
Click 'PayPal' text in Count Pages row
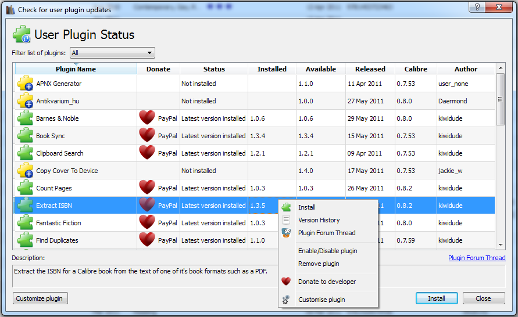(167, 188)
